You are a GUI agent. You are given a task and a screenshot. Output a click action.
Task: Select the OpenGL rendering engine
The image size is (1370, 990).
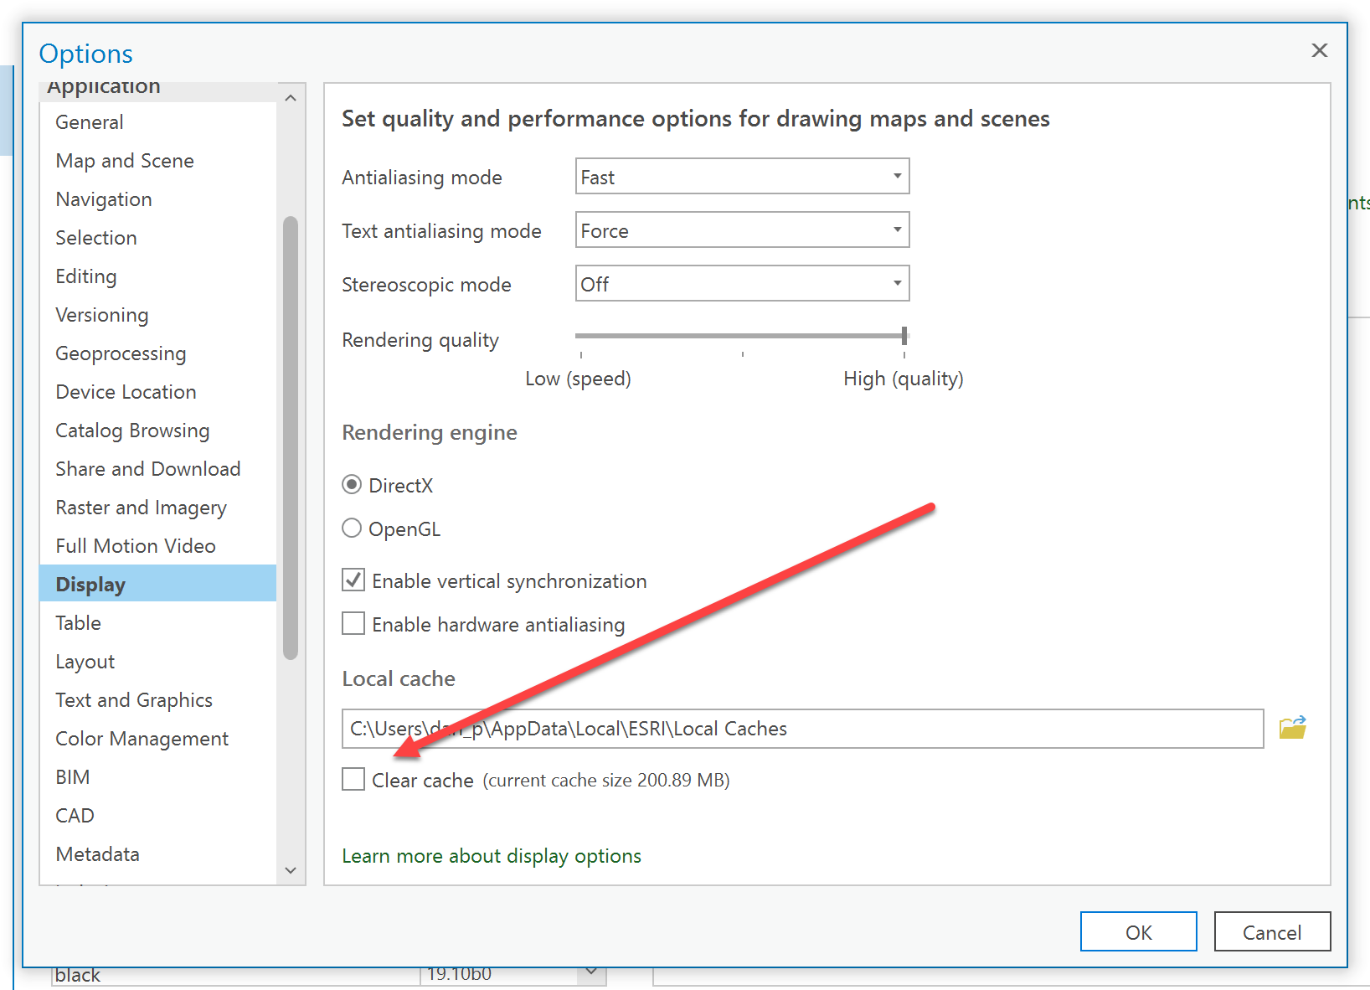(353, 529)
